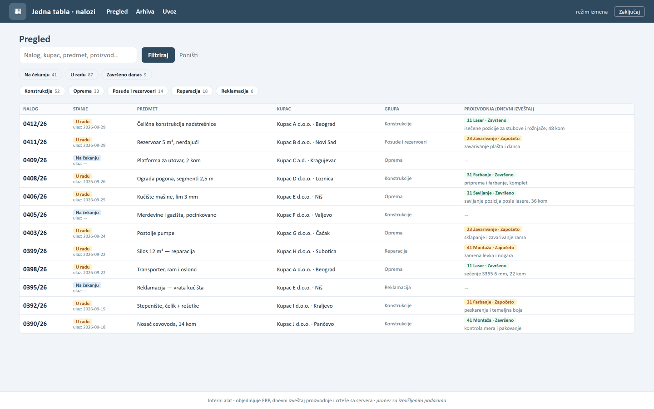Click the Poništi link
This screenshot has height=409, width=654.
tap(188, 55)
